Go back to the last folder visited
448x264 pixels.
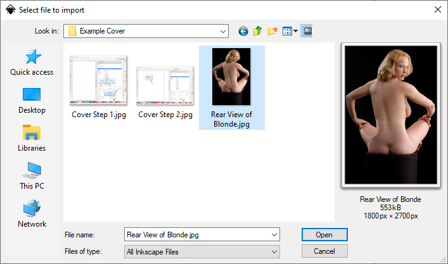tap(243, 31)
